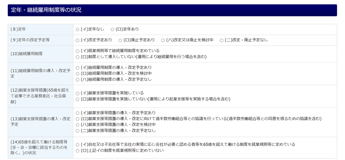345x160 pixels.
Task: Choose (イ)創業支援等措置を実施している
Action: pyautogui.click(x=78, y=93)
